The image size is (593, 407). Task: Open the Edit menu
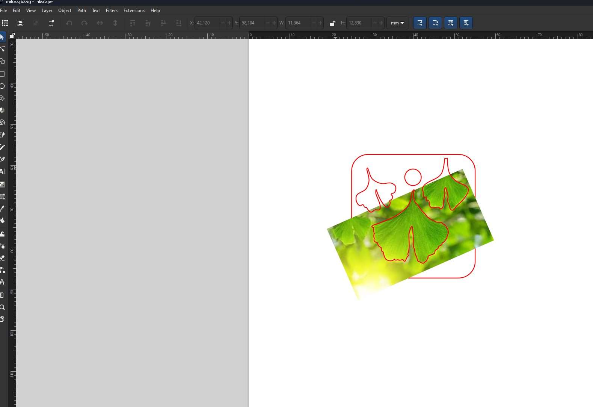point(17,11)
